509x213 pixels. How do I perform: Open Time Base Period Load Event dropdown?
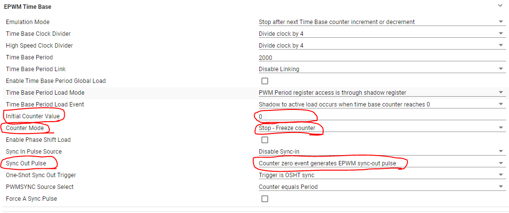tap(381, 105)
